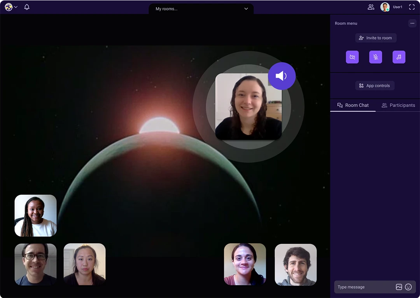Open the emoji picker smiley icon
Viewport: 420px width, 298px height.
coord(408,287)
